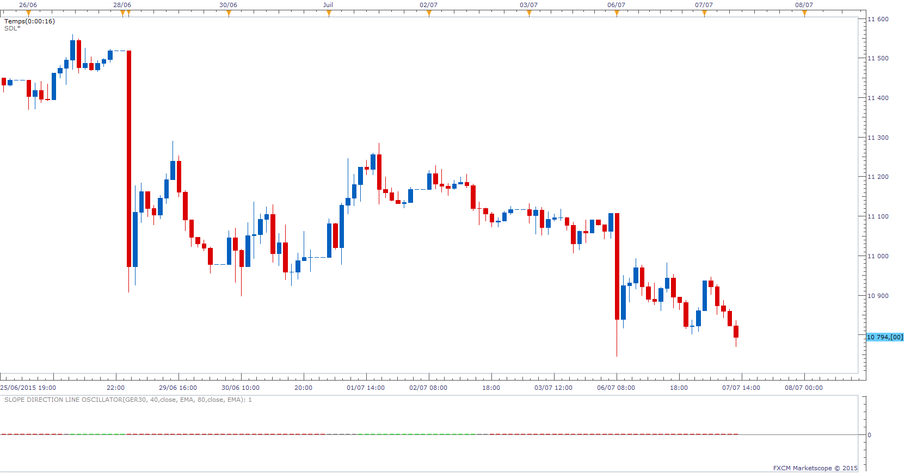
Task: Click the Juil month label at top
Action: tap(328, 5)
